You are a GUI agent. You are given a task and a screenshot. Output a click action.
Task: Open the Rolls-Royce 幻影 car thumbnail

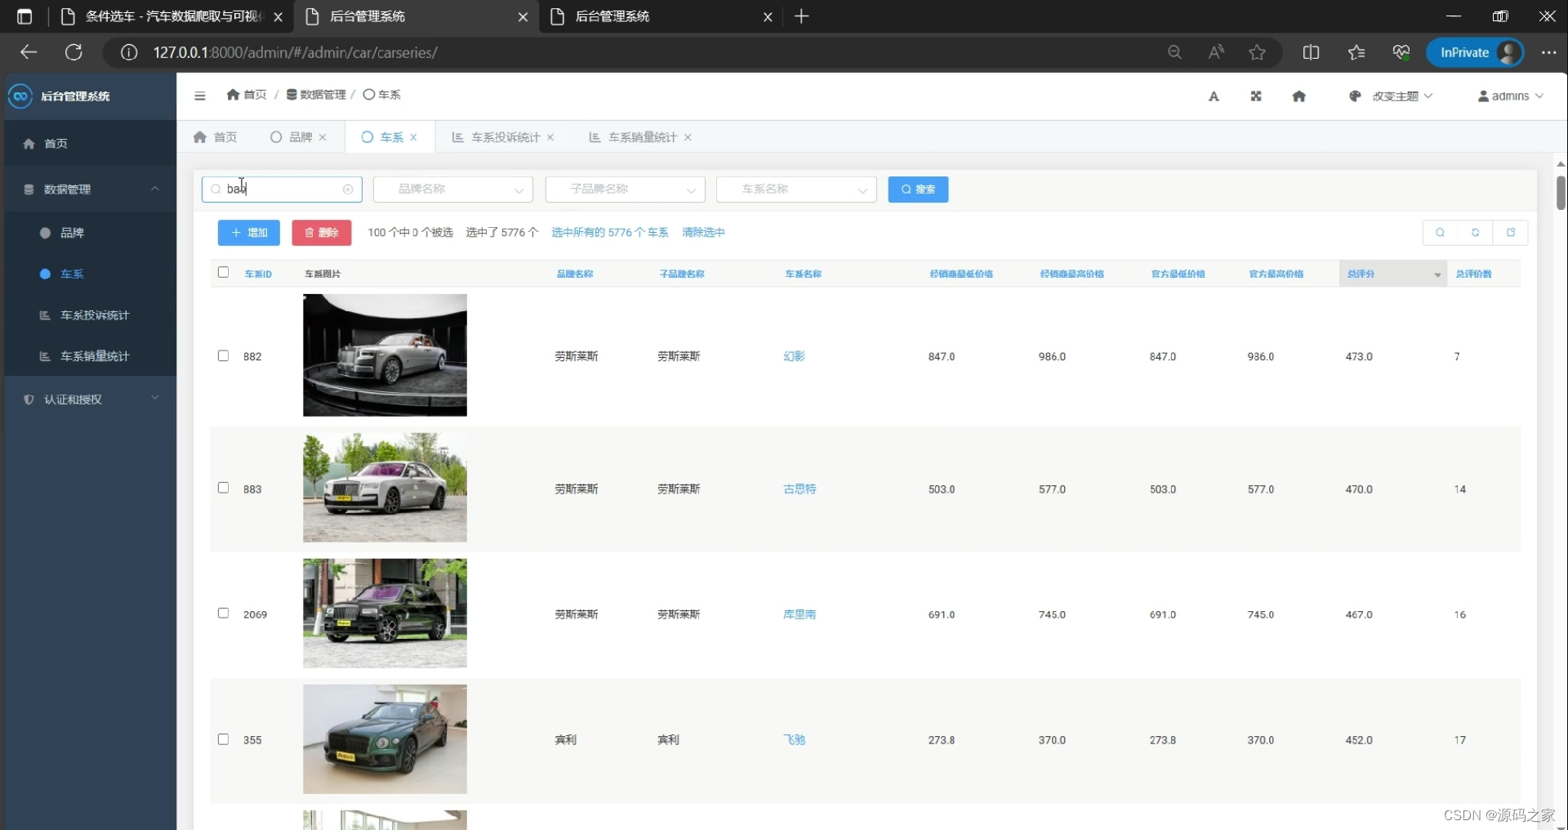[385, 355]
